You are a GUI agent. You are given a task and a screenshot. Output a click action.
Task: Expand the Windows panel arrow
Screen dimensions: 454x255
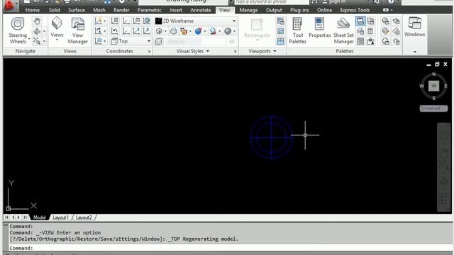click(414, 52)
